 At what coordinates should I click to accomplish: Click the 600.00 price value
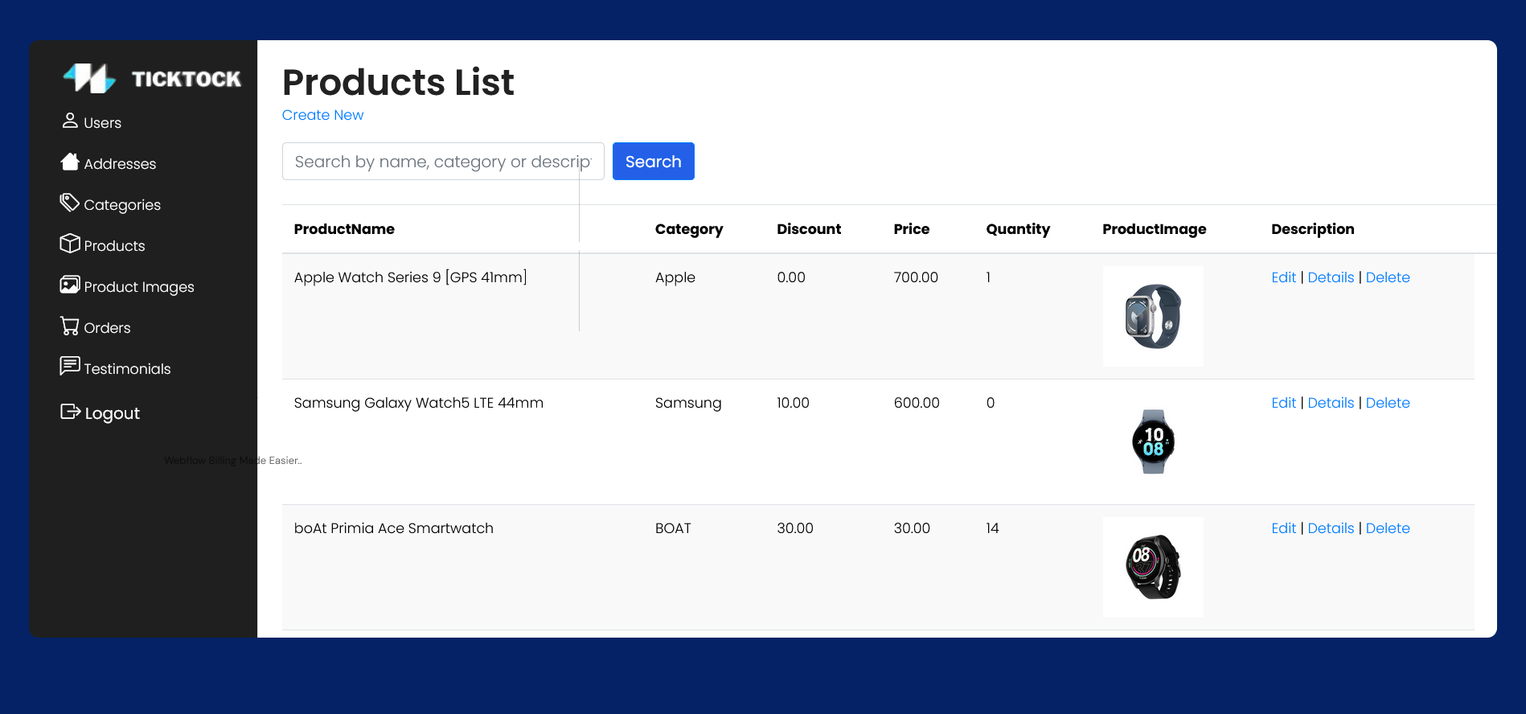pyautogui.click(x=917, y=403)
